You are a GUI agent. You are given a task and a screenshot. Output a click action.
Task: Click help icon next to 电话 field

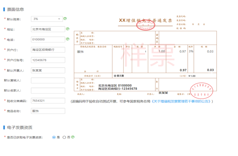[x=67, y=39]
